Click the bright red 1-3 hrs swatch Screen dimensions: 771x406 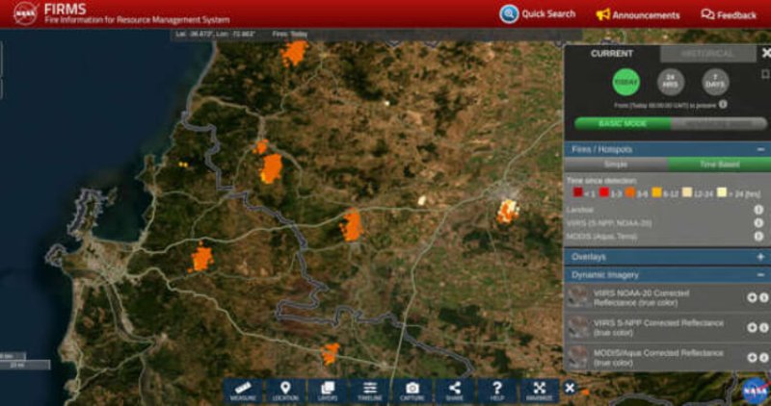pyautogui.click(x=604, y=192)
